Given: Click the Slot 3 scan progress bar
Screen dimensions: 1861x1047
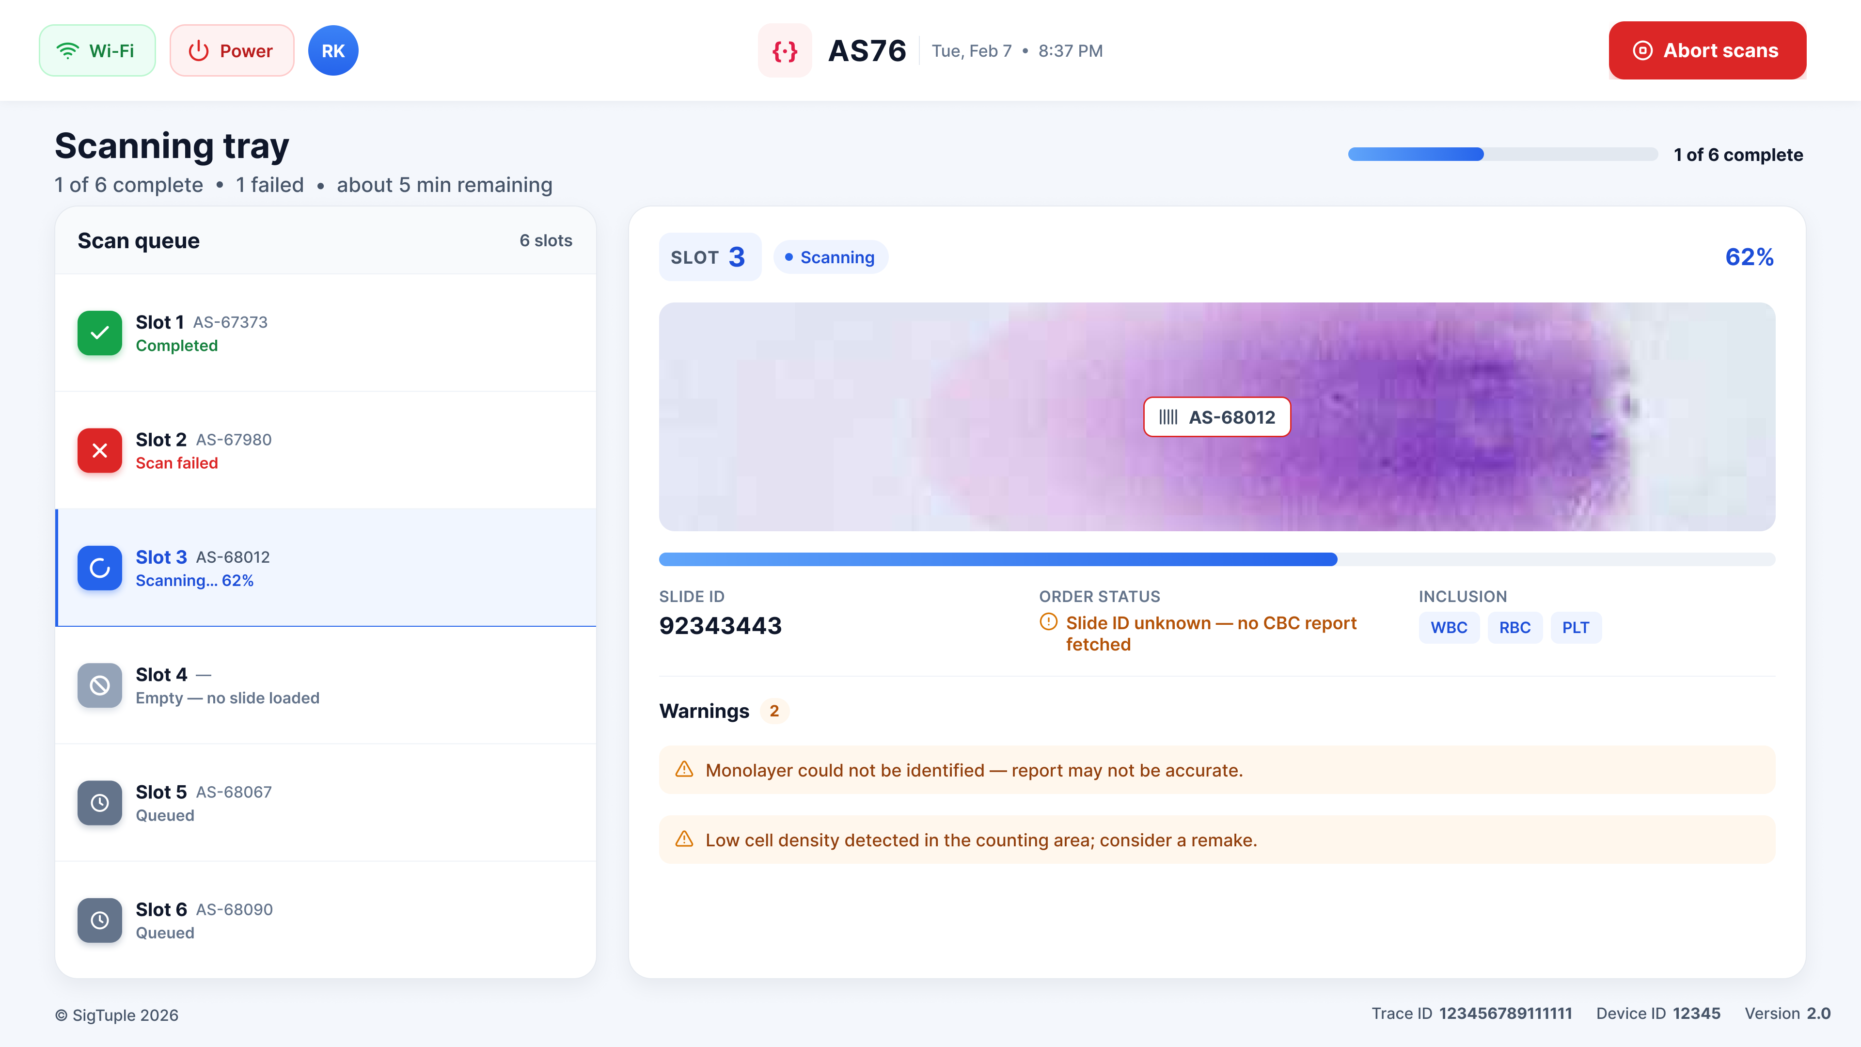Looking at the screenshot, I should click(1216, 559).
